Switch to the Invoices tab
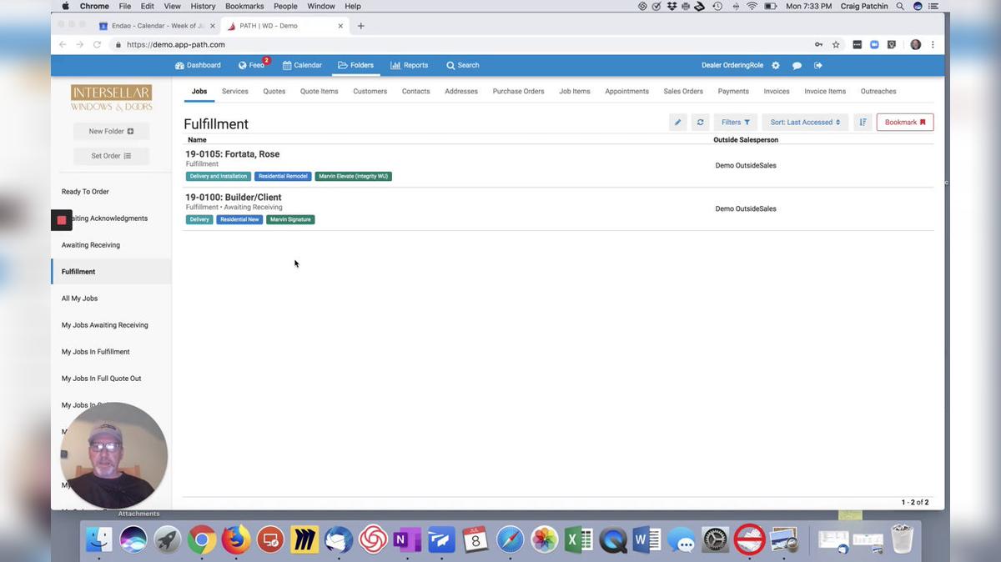The width and height of the screenshot is (1001, 562). pyautogui.click(x=777, y=91)
